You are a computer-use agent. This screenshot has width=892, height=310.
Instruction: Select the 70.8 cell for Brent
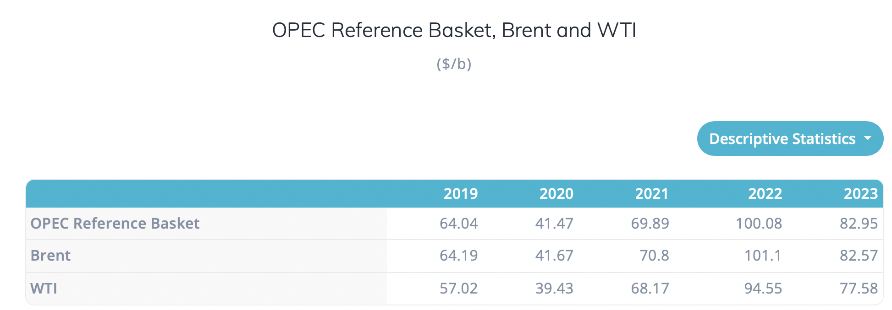point(654,256)
